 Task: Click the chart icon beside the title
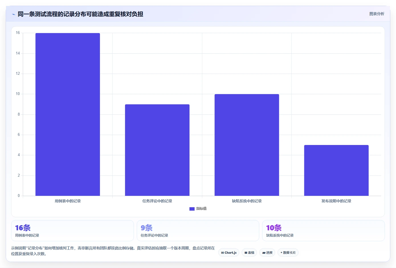[x=13, y=14]
